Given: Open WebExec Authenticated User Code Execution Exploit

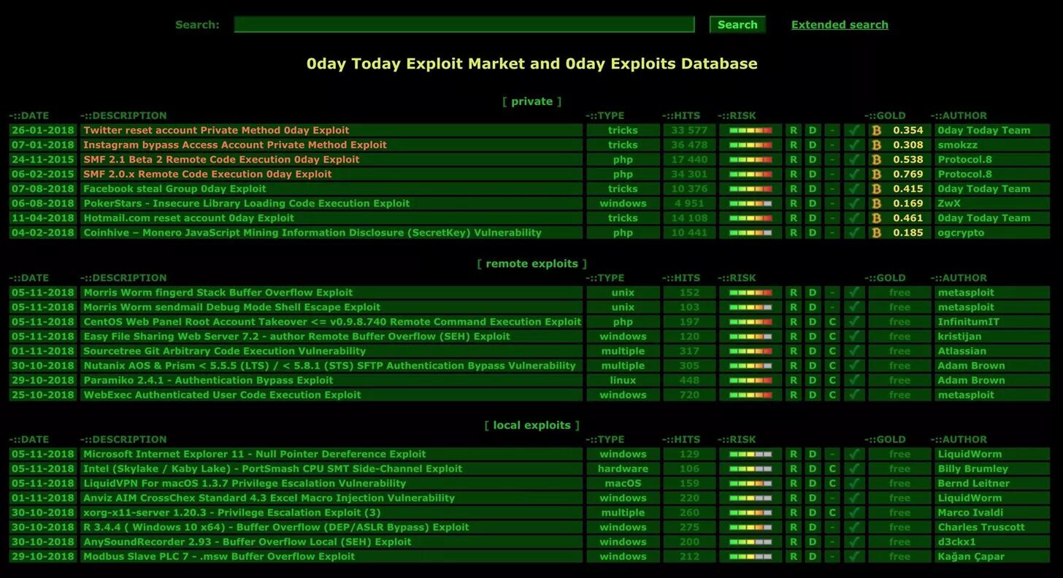Looking at the screenshot, I should pos(222,395).
